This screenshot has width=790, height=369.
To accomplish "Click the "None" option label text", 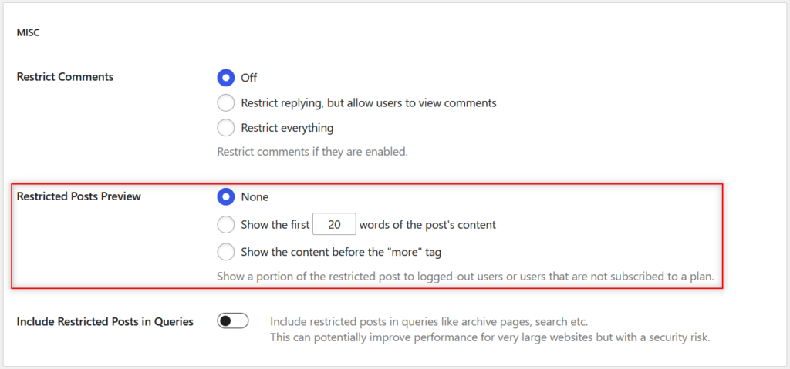I will (x=255, y=197).
